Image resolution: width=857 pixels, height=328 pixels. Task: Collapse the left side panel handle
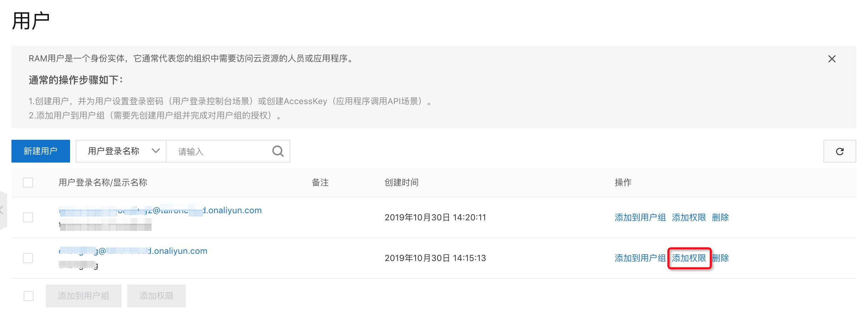coord(3,210)
